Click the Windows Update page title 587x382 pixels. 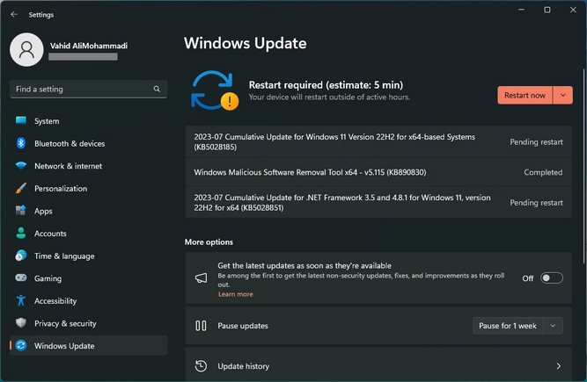point(246,43)
